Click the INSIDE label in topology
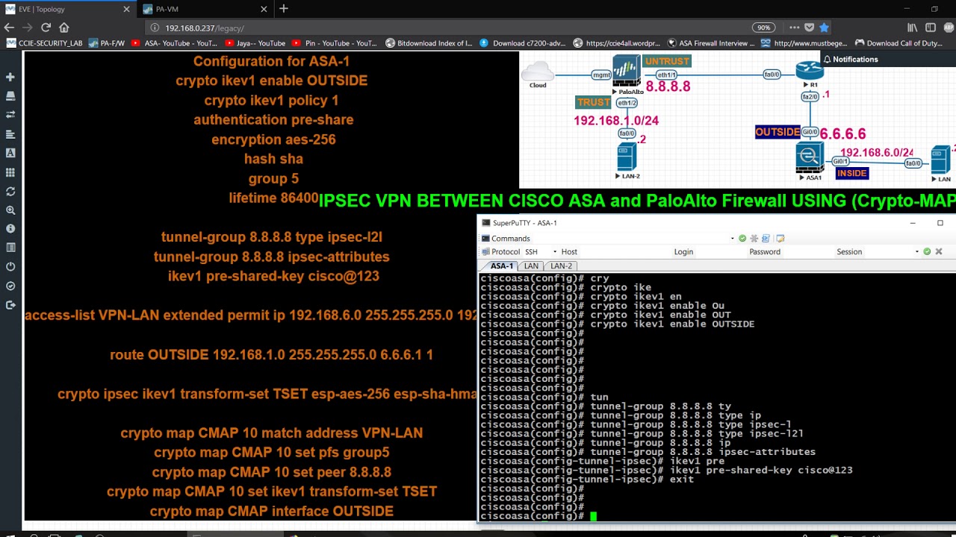Viewport: 956px width, 537px height. click(851, 173)
